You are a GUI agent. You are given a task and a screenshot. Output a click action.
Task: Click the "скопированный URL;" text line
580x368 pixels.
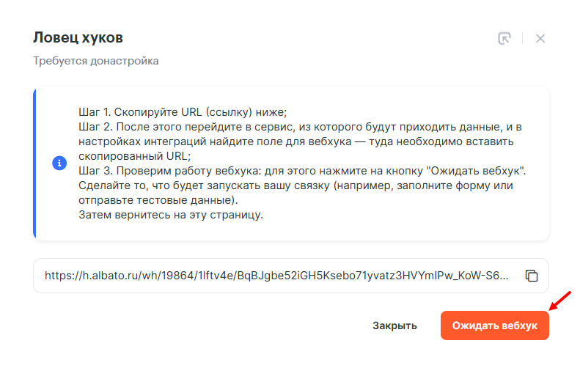(x=133, y=156)
